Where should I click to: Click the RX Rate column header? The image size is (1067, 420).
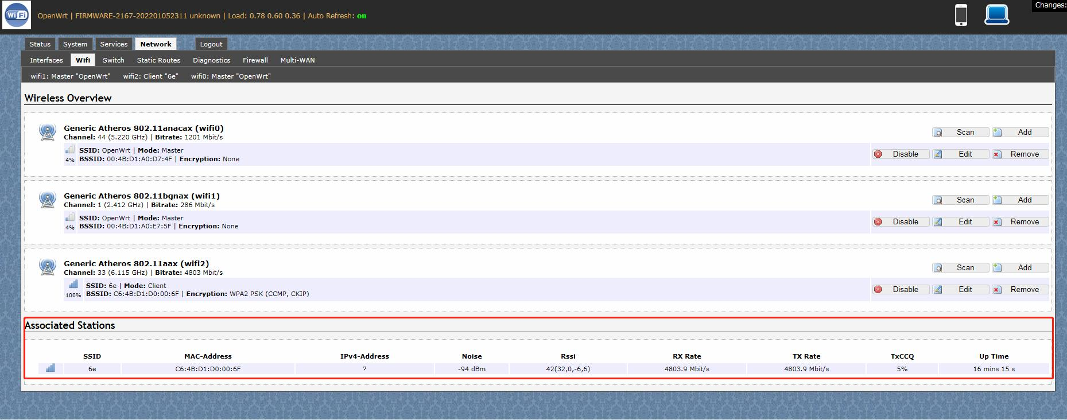click(687, 356)
